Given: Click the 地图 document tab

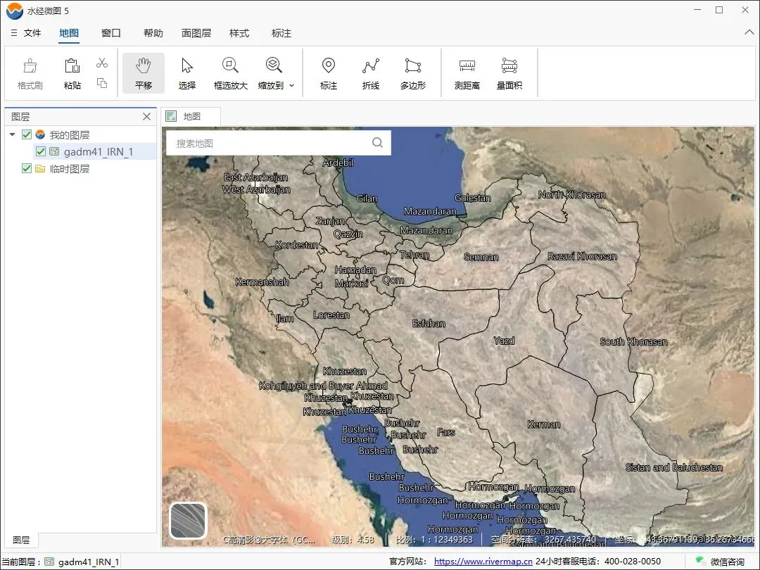Looking at the screenshot, I should tap(191, 116).
